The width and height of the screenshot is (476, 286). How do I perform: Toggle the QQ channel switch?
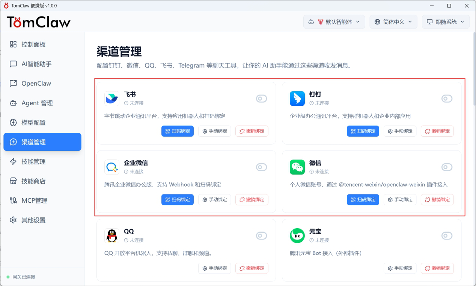[261, 236]
